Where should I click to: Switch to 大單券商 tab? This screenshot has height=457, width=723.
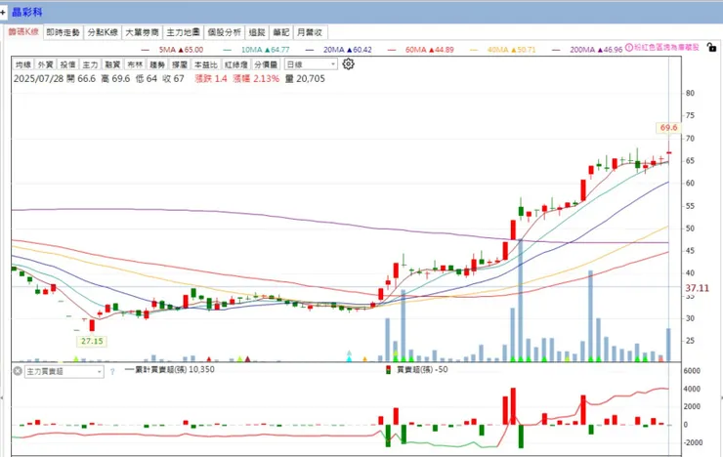[x=142, y=32]
